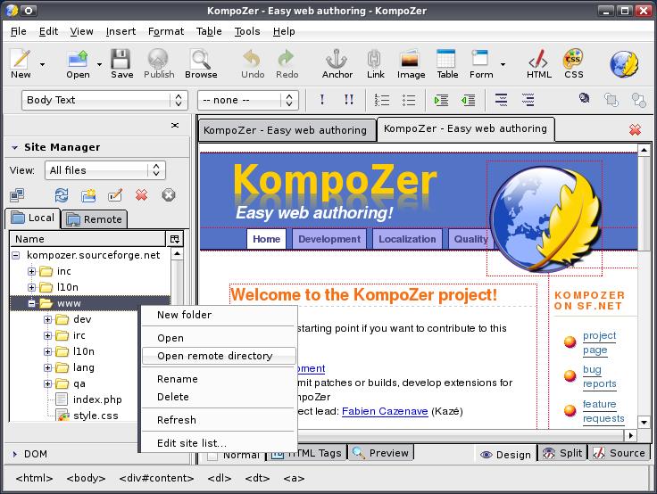Open the Tools menu
Viewport: 657px width, 494px height.
pyautogui.click(x=247, y=31)
